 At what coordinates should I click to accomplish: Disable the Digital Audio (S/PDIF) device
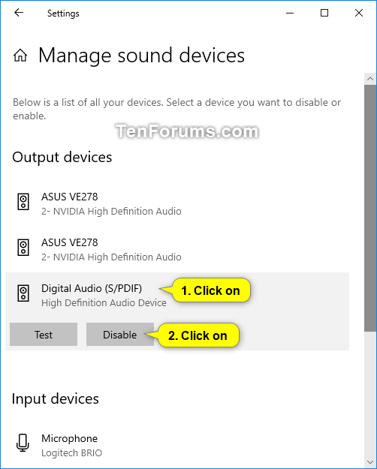(120, 335)
